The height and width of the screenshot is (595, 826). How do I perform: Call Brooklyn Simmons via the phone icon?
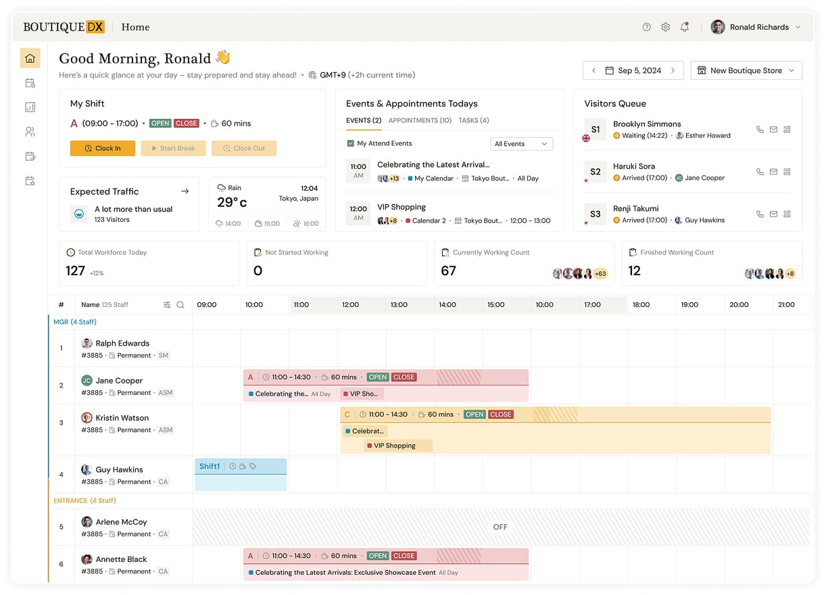click(760, 129)
